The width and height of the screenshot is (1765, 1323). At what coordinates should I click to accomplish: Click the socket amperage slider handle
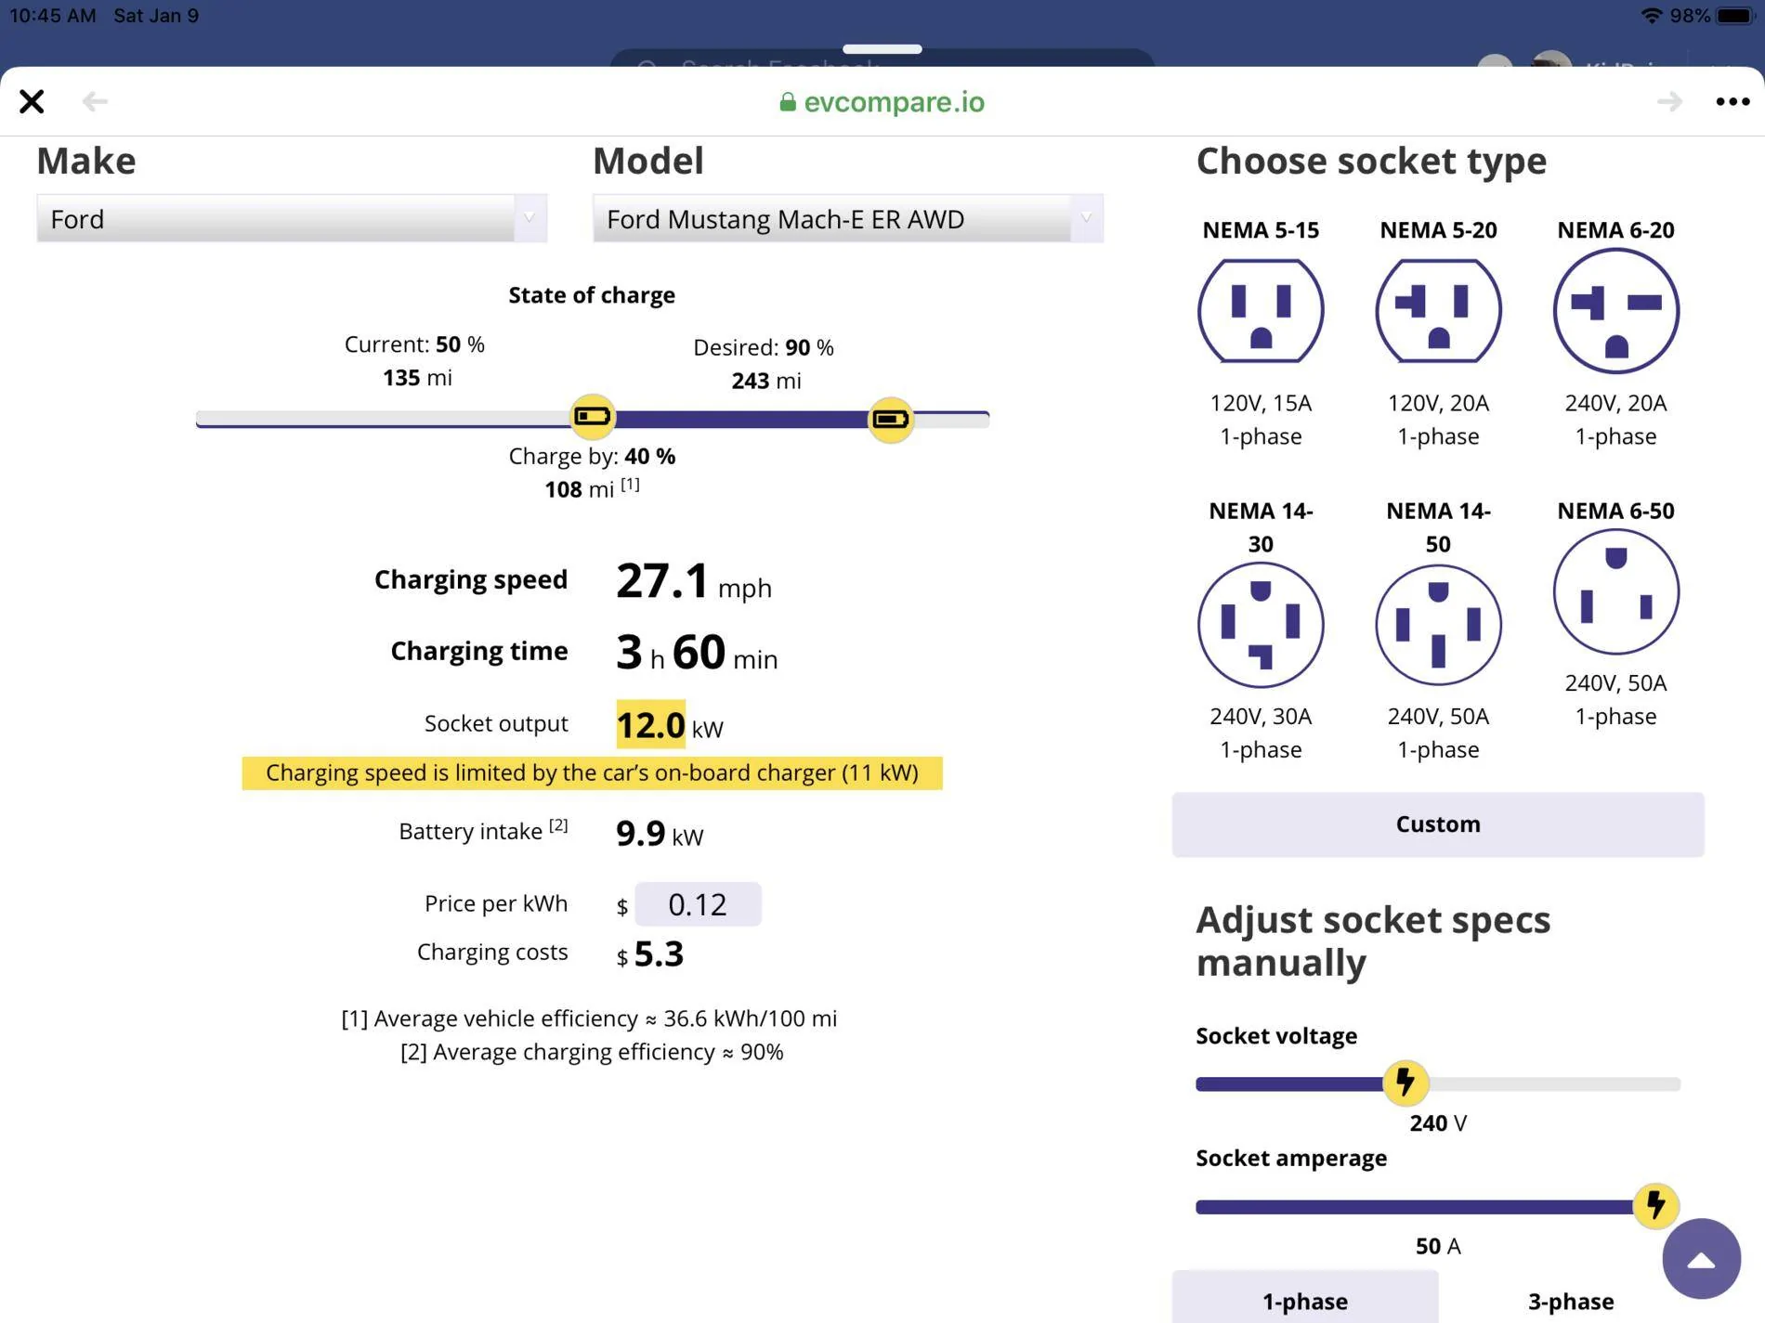click(1655, 1205)
